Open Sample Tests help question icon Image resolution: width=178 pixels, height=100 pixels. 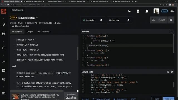click(172, 72)
